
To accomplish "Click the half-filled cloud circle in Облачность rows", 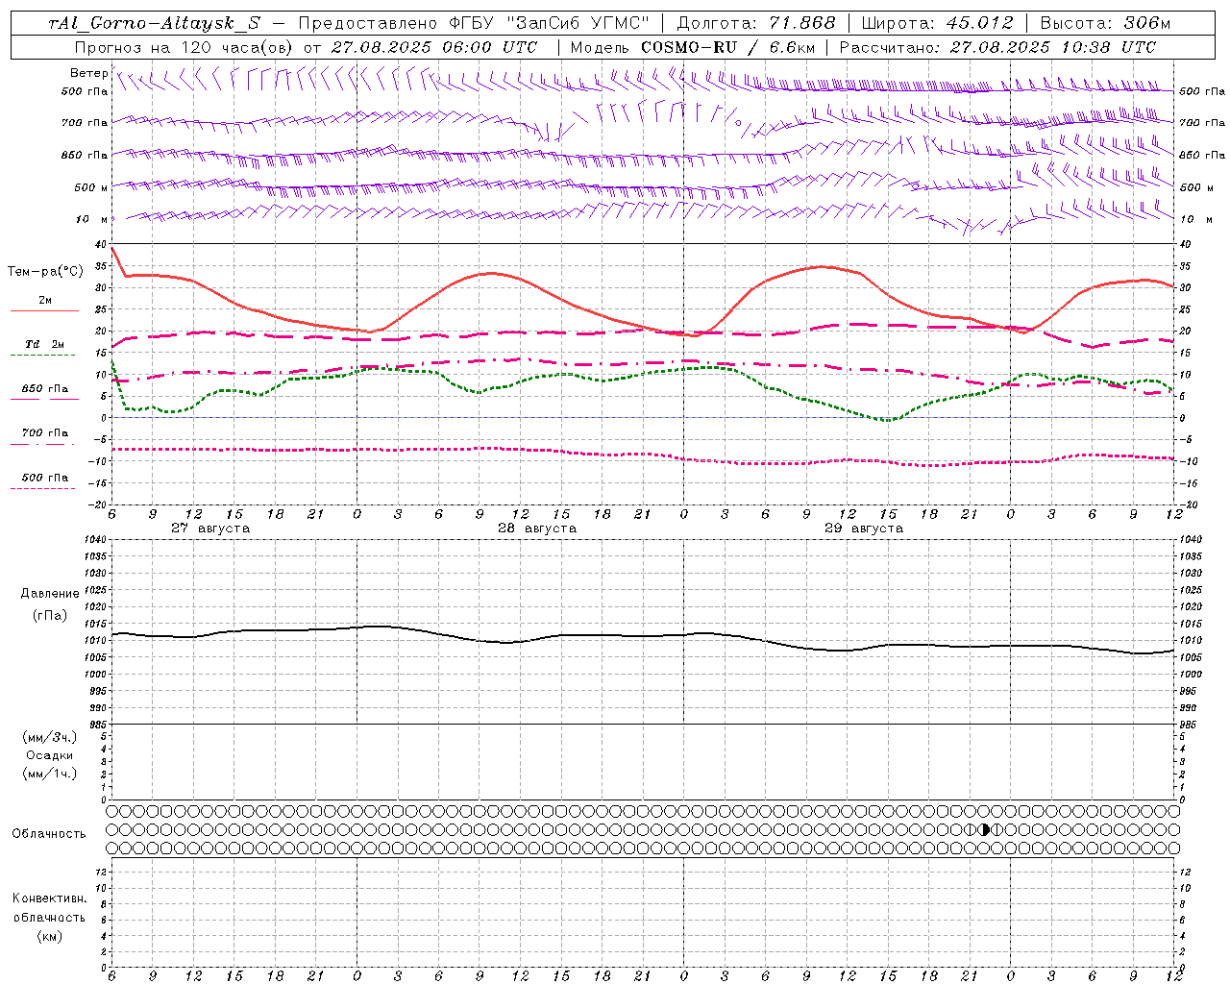I will pos(984,829).
